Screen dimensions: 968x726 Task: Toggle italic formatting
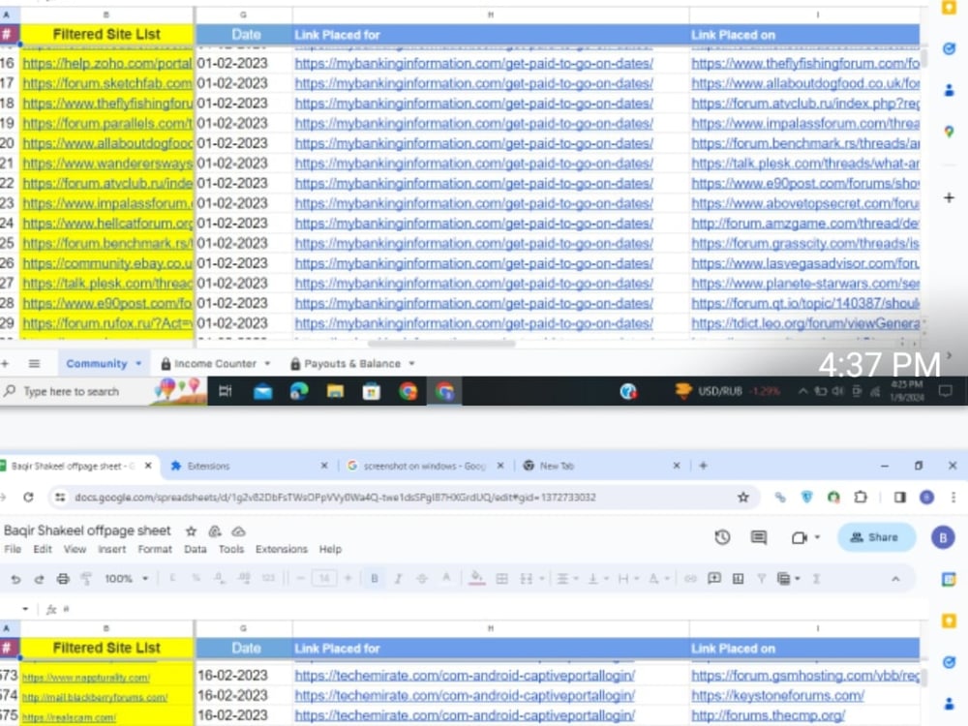point(398,579)
